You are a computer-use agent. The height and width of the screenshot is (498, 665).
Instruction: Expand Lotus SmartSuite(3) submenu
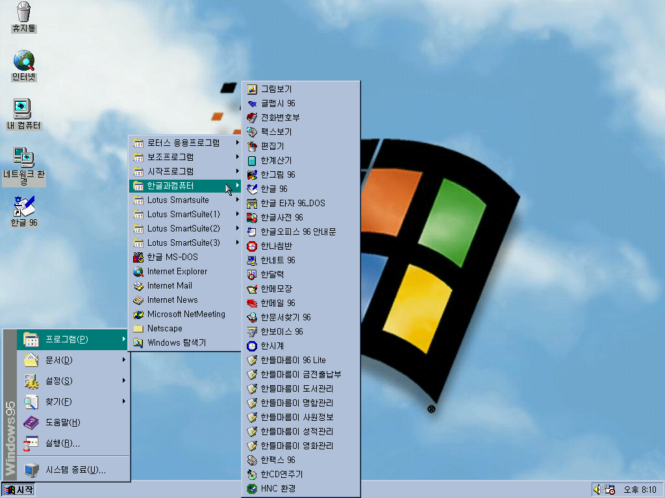(x=185, y=243)
